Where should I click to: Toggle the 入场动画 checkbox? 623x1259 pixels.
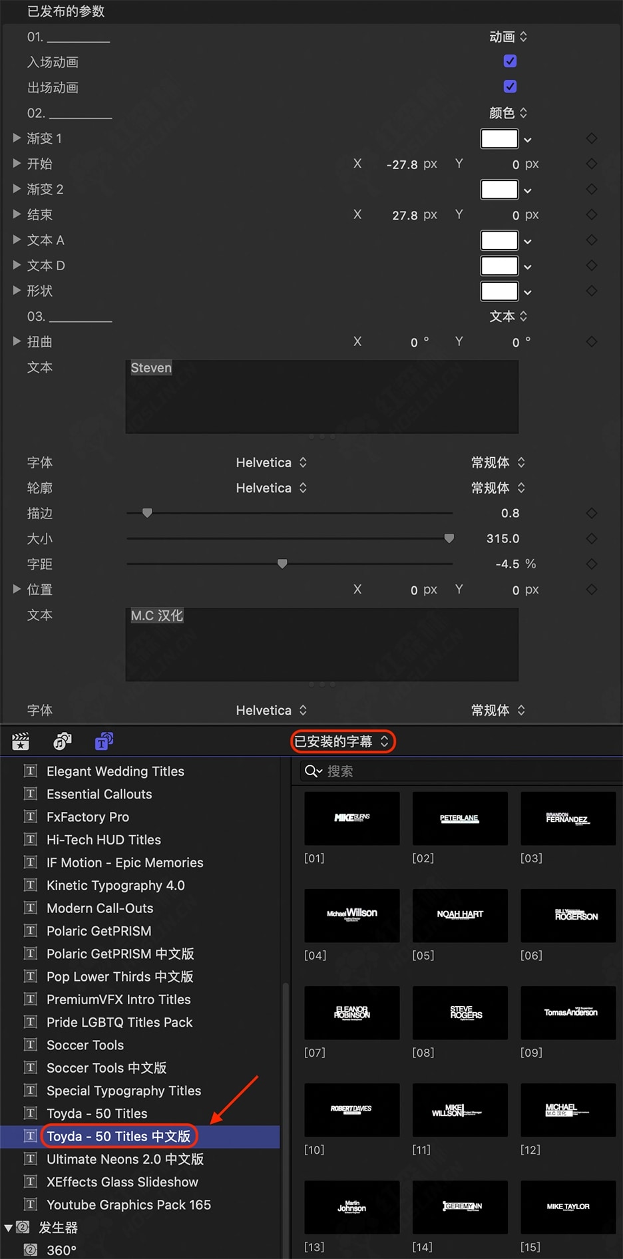[510, 61]
